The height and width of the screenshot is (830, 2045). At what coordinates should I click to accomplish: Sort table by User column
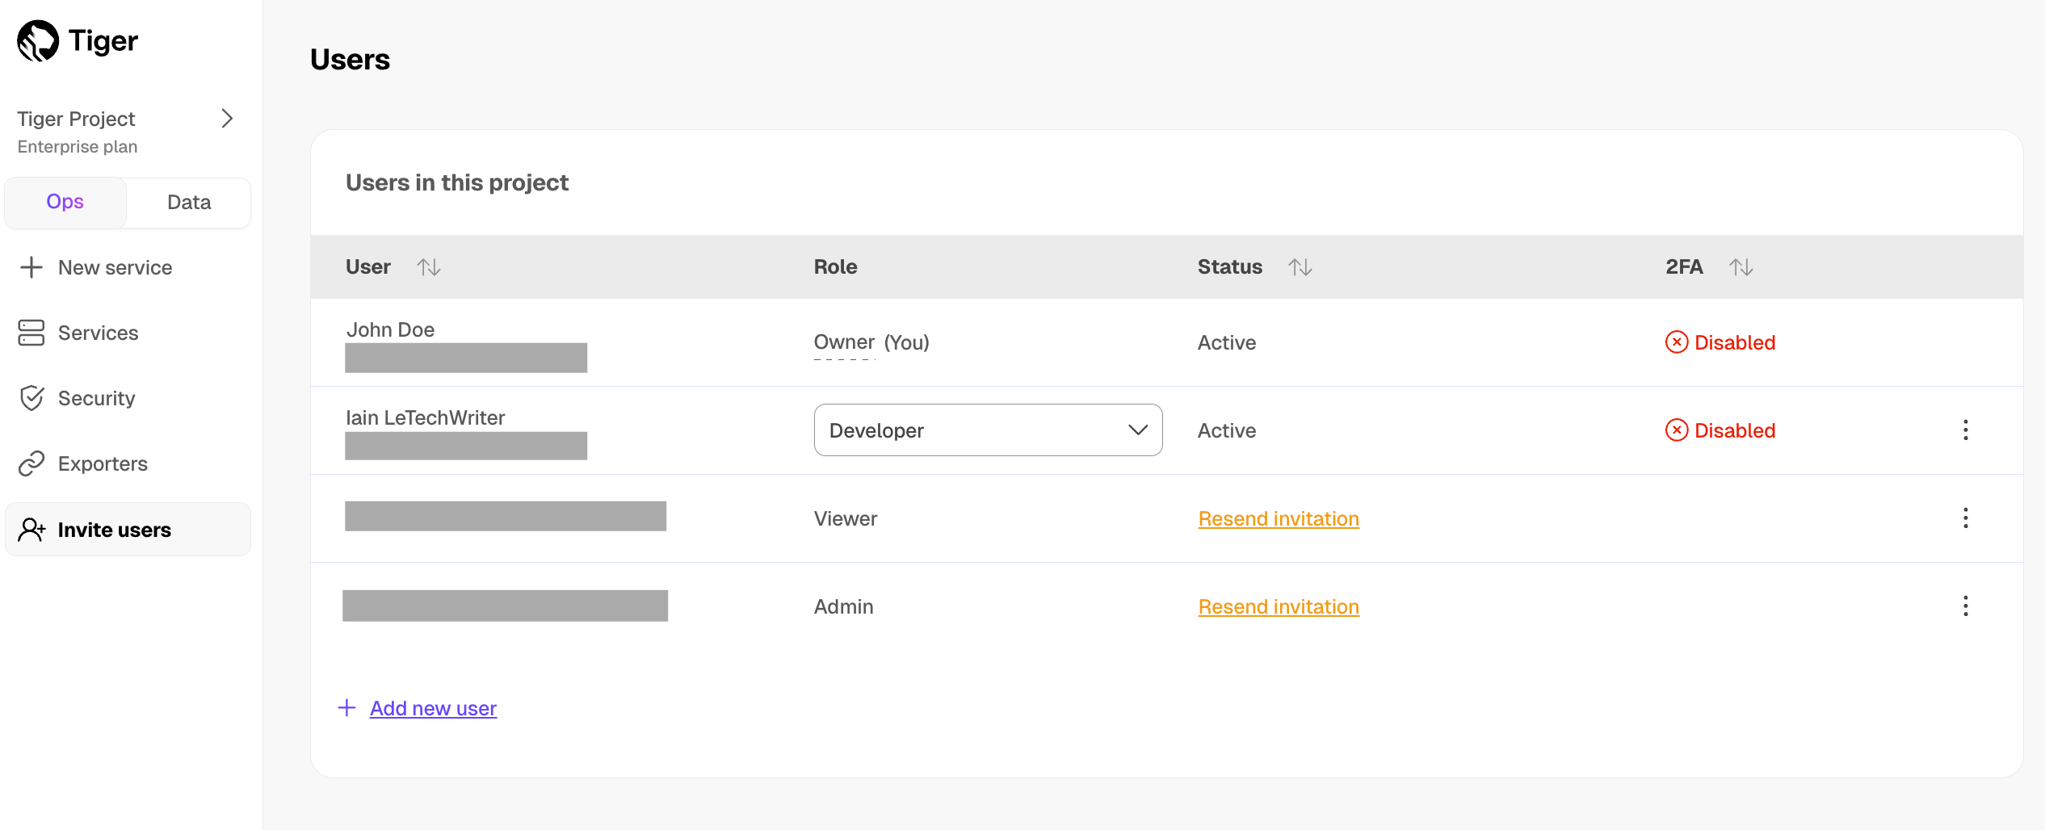tap(428, 267)
